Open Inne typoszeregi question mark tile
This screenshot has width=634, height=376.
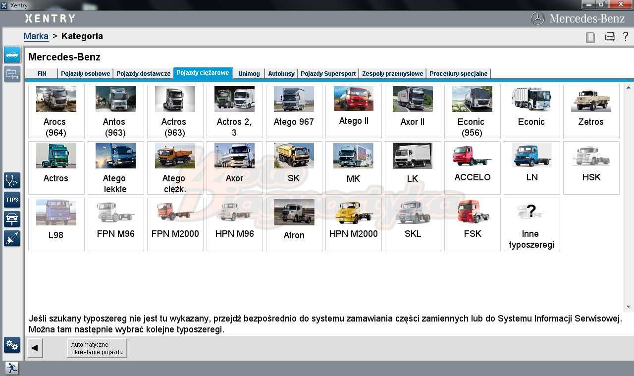pyautogui.click(x=532, y=224)
